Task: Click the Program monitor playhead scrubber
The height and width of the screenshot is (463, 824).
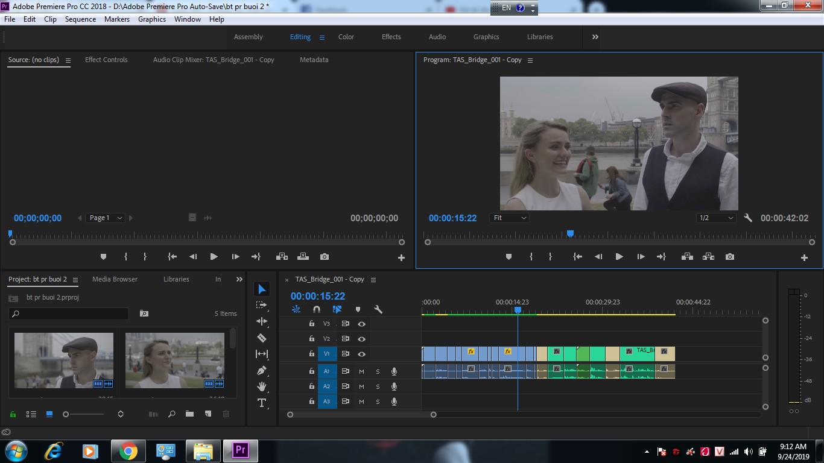Action: tap(570, 234)
